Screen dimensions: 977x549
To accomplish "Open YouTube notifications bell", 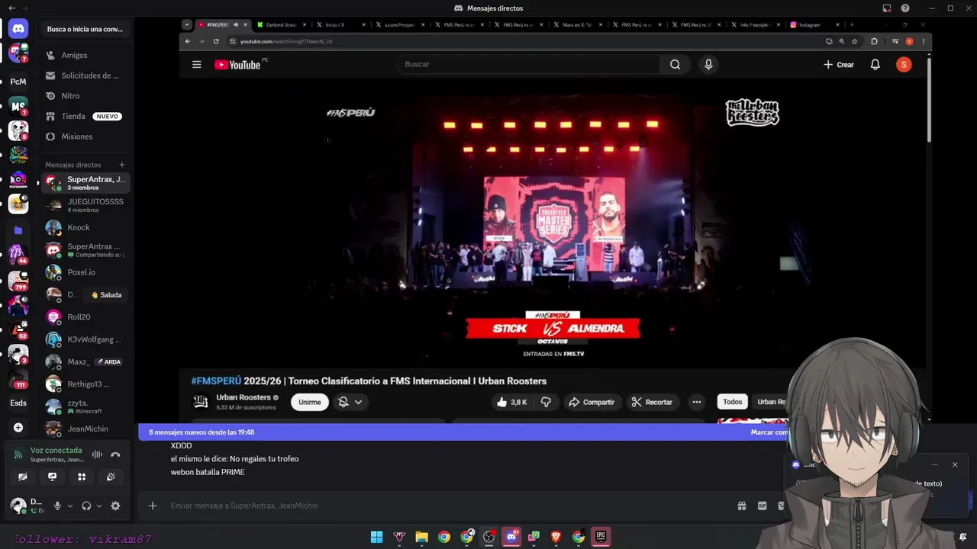I will tap(875, 65).
